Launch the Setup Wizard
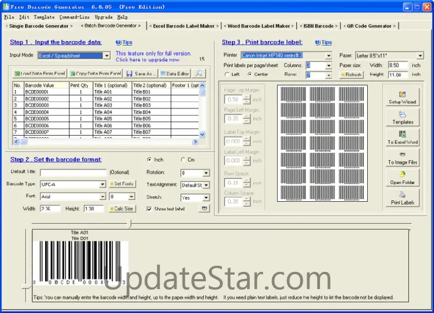434x313 pixels. tap(403, 98)
